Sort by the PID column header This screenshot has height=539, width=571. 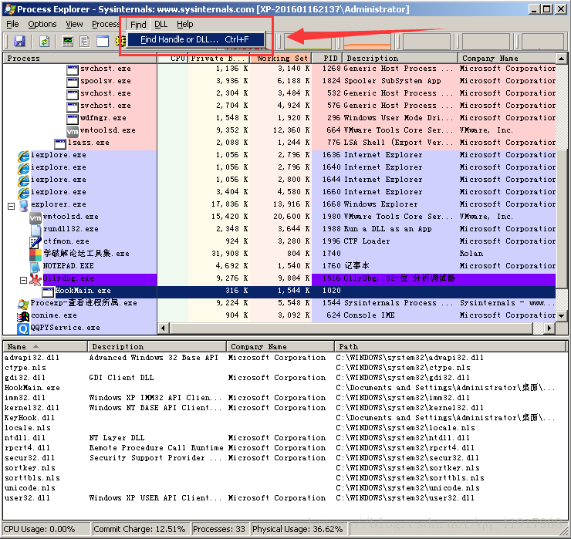(327, 59)
